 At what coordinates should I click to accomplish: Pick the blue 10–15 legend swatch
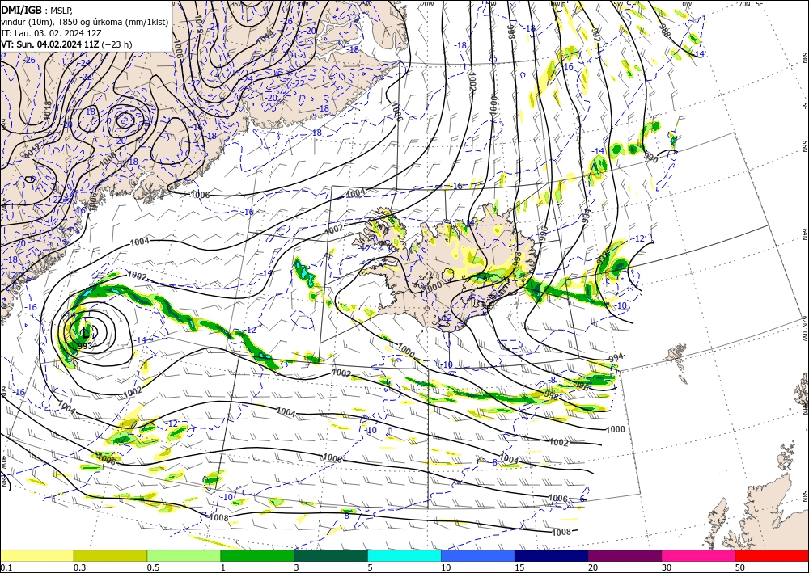coord(478,555)
